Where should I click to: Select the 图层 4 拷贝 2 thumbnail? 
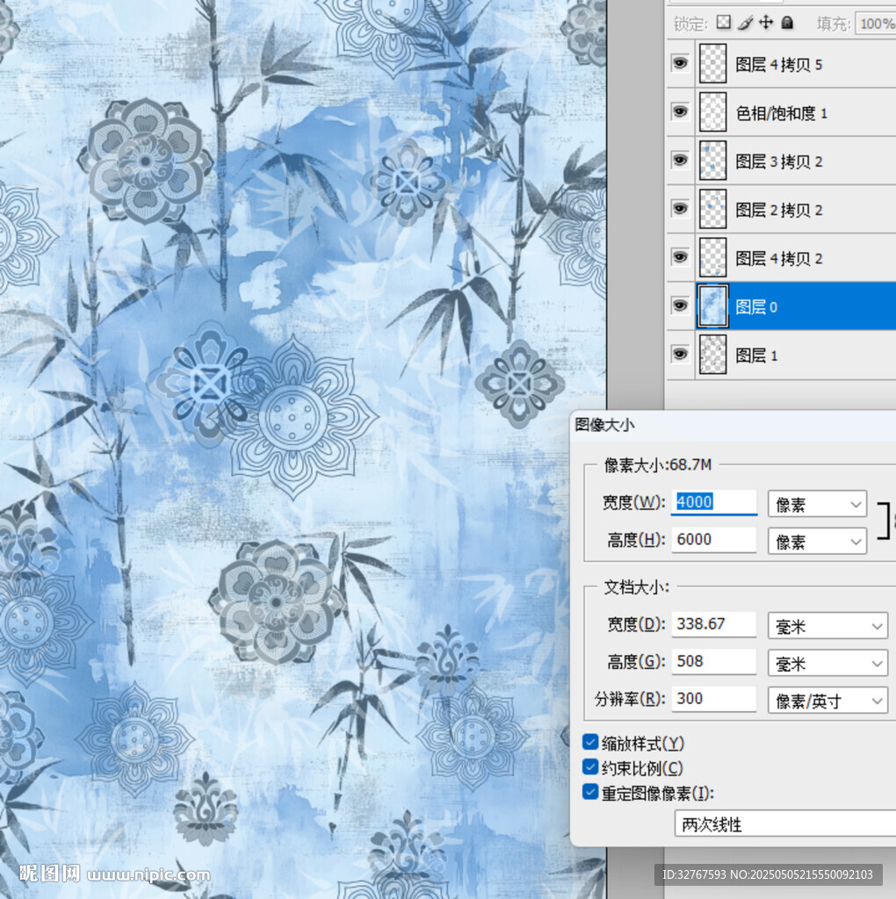pos(713,257)
